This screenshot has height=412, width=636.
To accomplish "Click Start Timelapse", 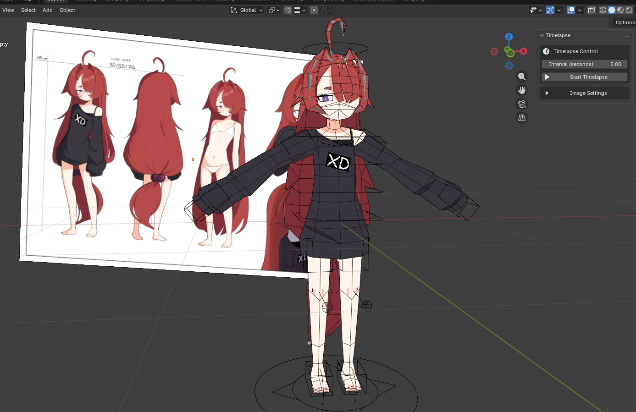I will [x=585, y=77].
